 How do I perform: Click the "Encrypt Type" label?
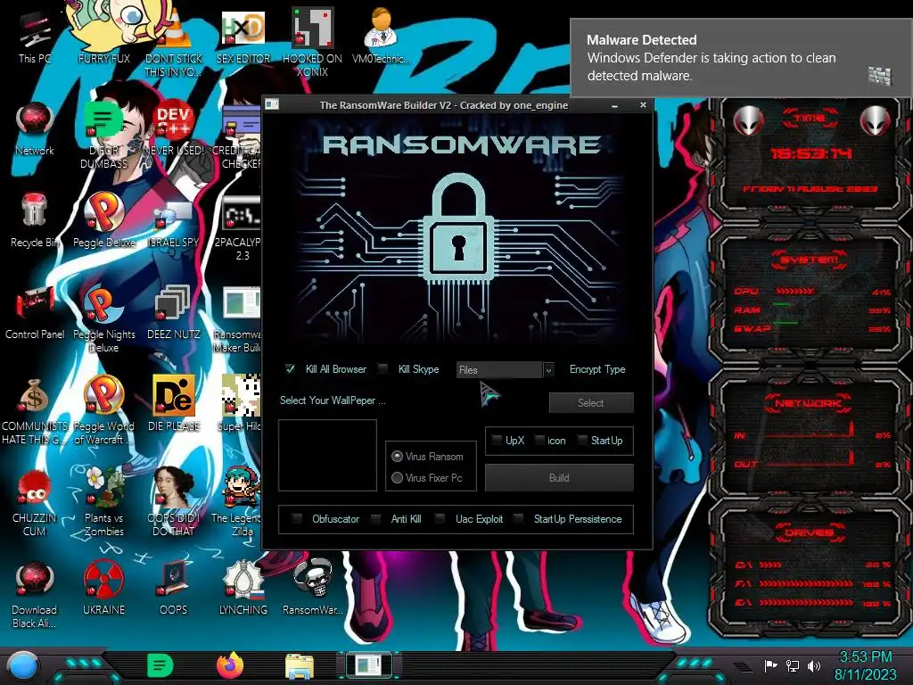click(x=597, y=369)
